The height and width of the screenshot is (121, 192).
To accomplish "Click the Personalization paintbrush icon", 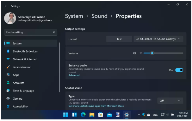I will pos(8,67).
